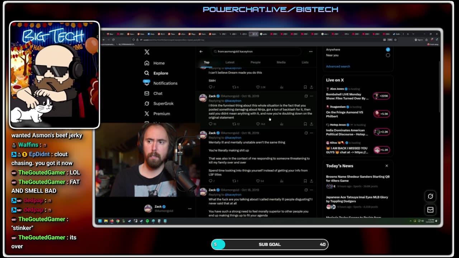The image size is (459, 258).
Task: Reload the page in the browser
Action: pos(113,40)
